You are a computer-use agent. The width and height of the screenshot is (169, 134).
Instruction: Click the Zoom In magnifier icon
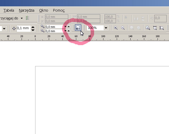point(116,28)
